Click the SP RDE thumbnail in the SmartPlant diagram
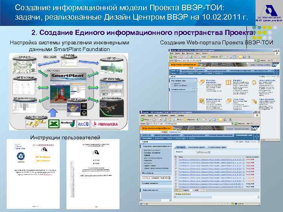This screenshot has width=283, height=212. tap(69, 60)
